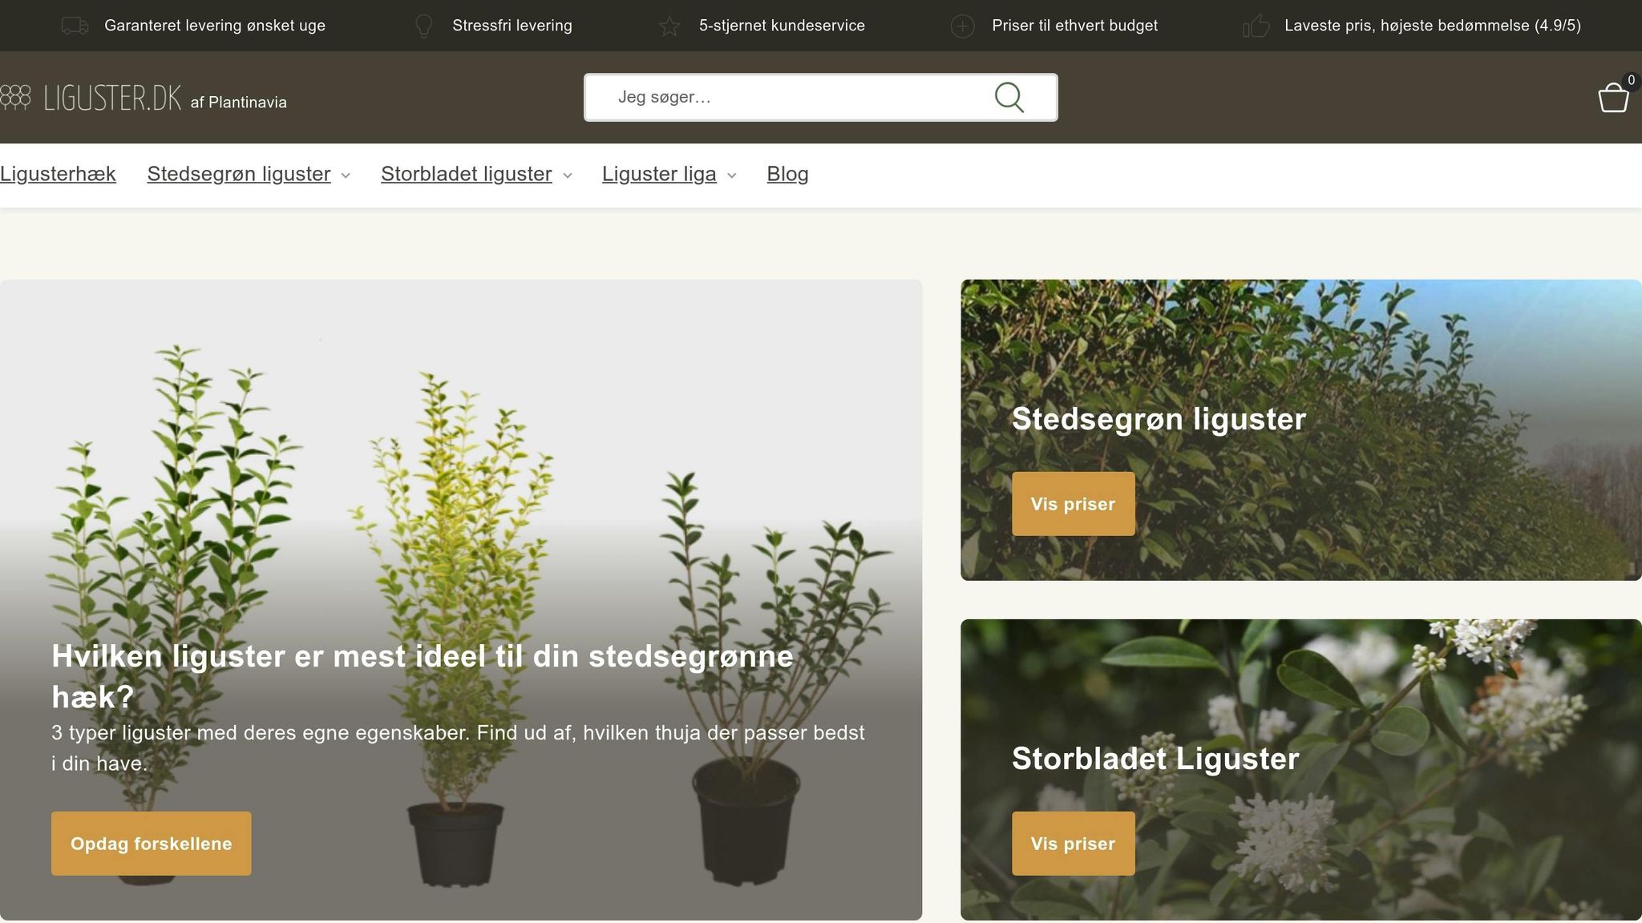Click the delivery truck icon
The width and height of the screenshot is (1642, 923).
[75, 26]
